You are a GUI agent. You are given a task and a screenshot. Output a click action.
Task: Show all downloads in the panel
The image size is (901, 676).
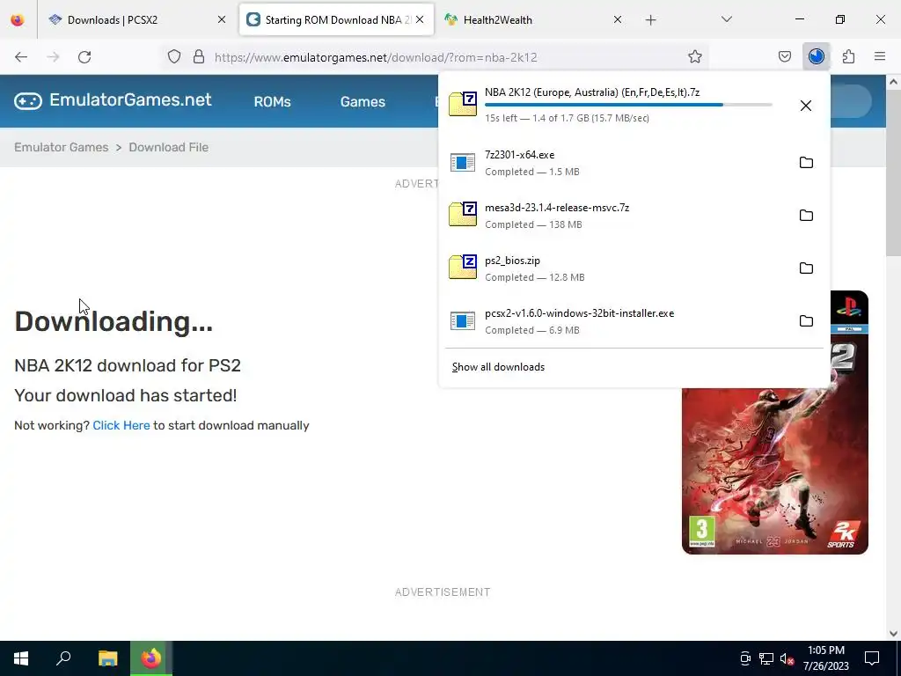tap(498, 367)
